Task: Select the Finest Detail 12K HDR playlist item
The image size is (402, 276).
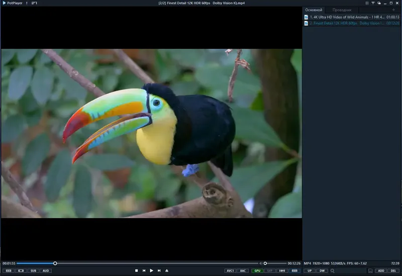Action: pos(351,23)
